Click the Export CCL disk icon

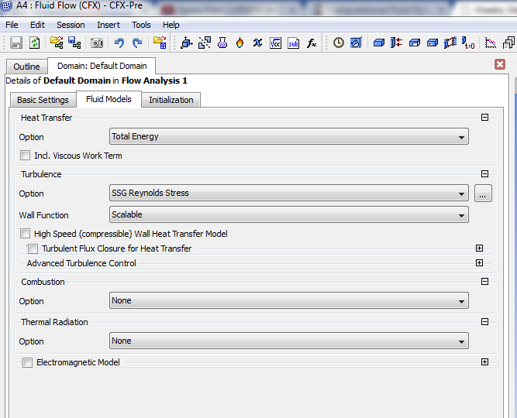[74, 43]
